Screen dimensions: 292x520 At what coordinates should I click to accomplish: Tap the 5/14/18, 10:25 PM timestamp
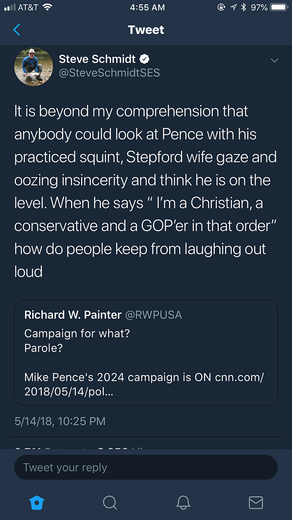60,421
